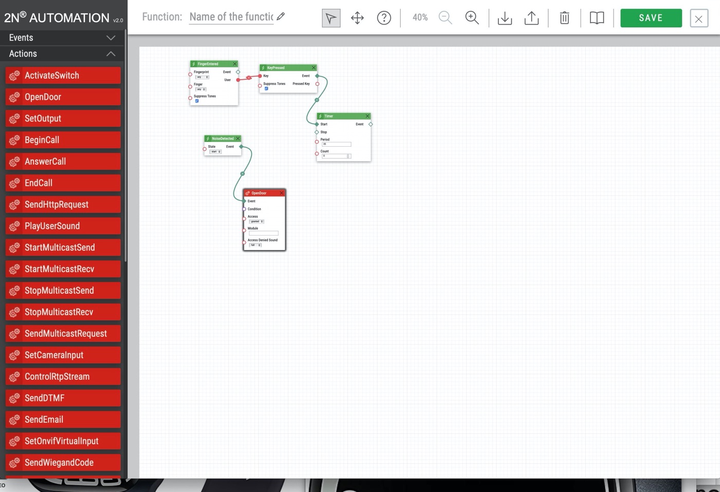720x492 pixels.
Task: Choose the StartMulticastRecv action
Action: tap(63, 269)
